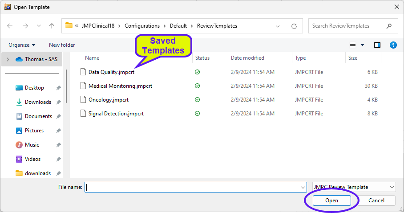This screenshot has height=213, width=404.
Task: Click the forward navigation arrow
Action: point(25,26)
